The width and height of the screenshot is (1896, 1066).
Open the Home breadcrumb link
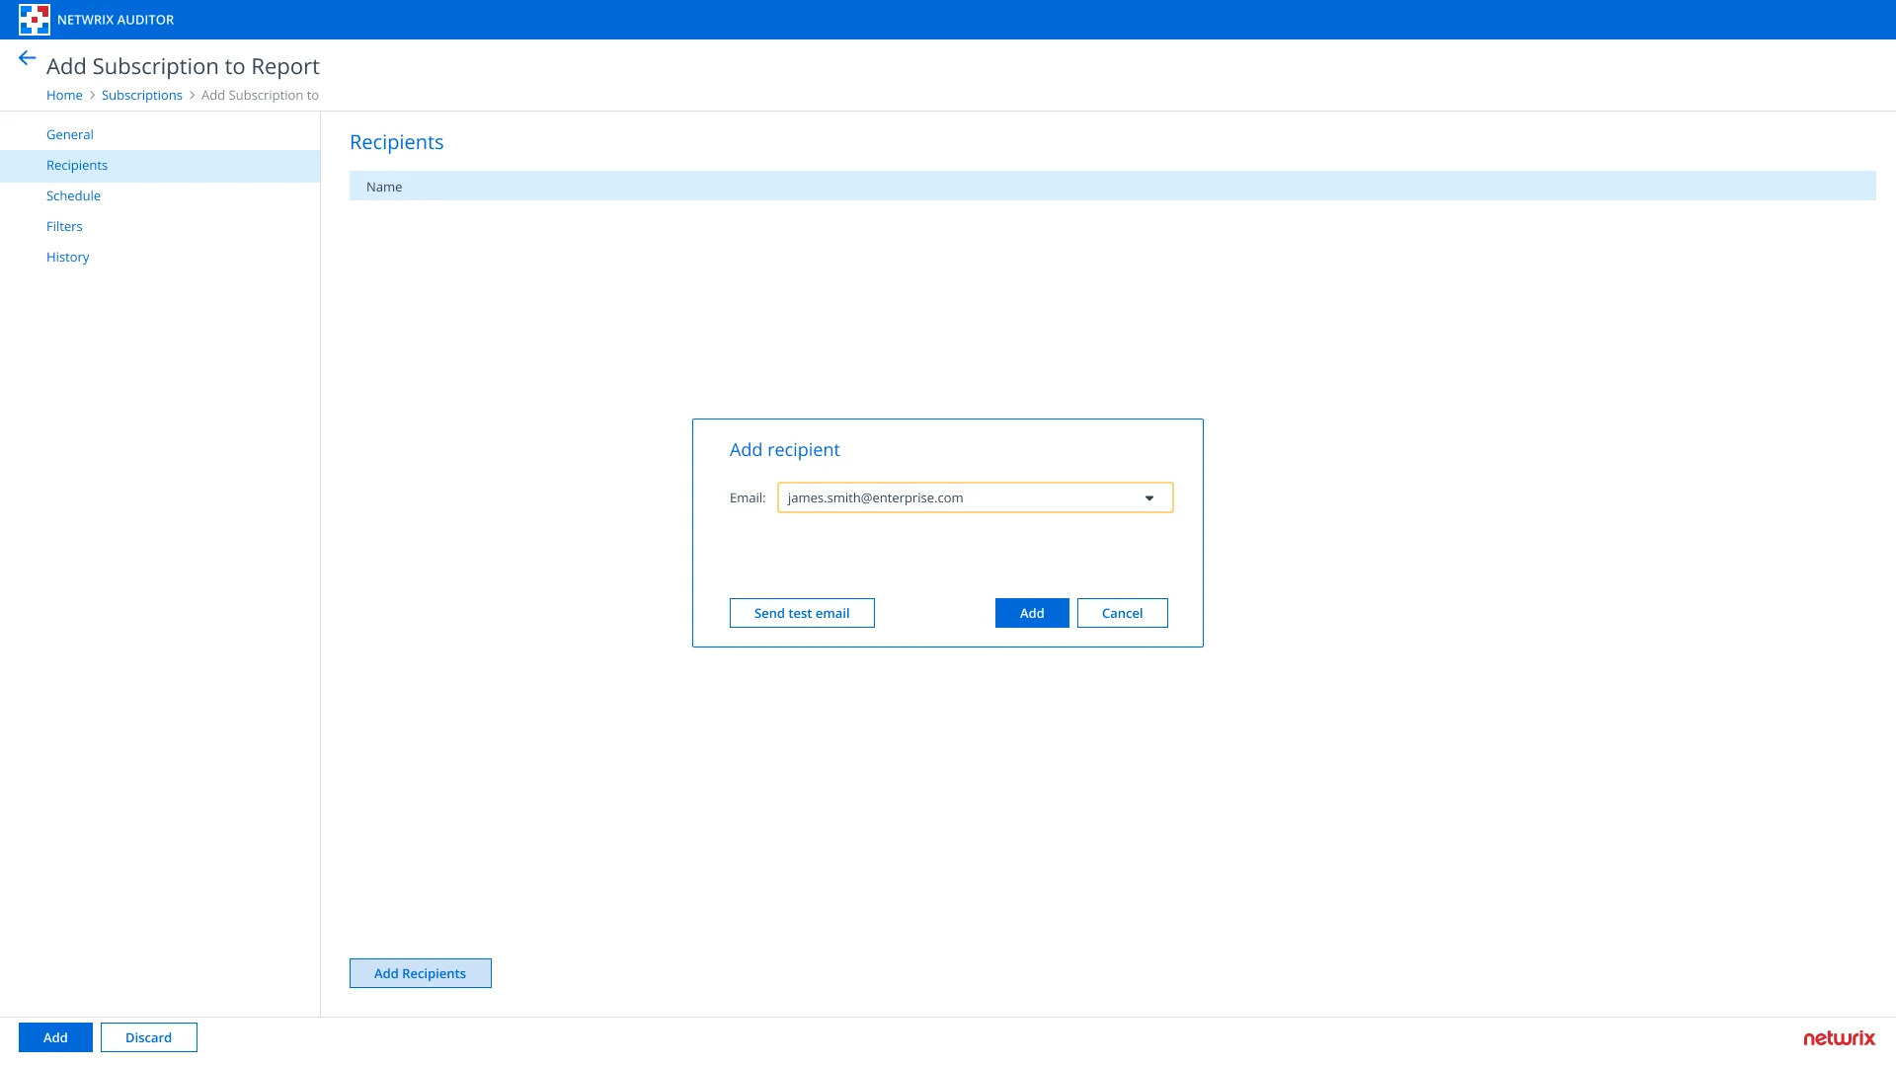click(x=64, y=95)
